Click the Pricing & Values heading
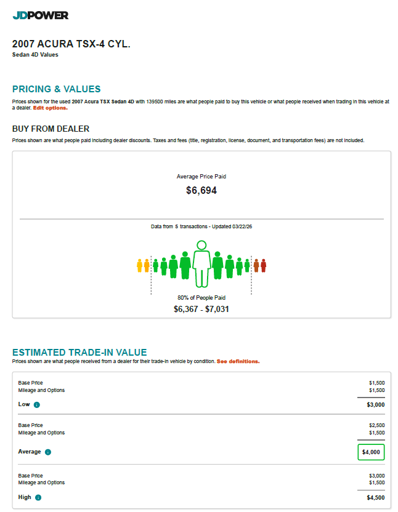 (x=56, y=89)
